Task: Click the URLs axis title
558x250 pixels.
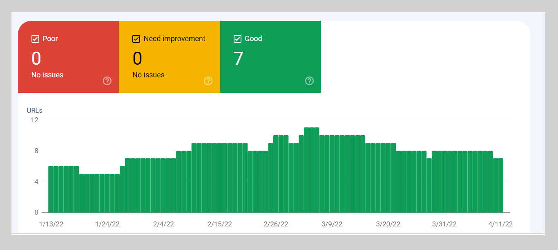Action: [35, 110]
